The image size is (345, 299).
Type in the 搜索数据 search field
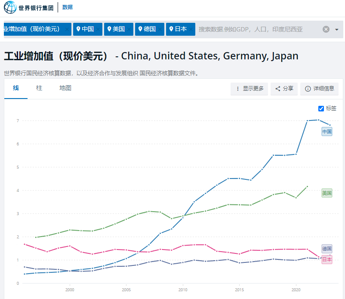click(258, 29)
